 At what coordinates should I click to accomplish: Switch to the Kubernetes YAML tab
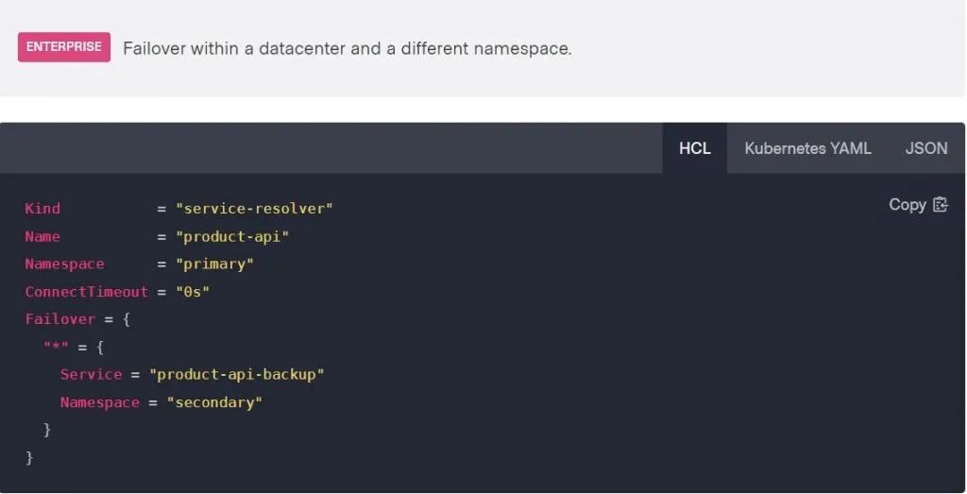(x=808, y=148)
